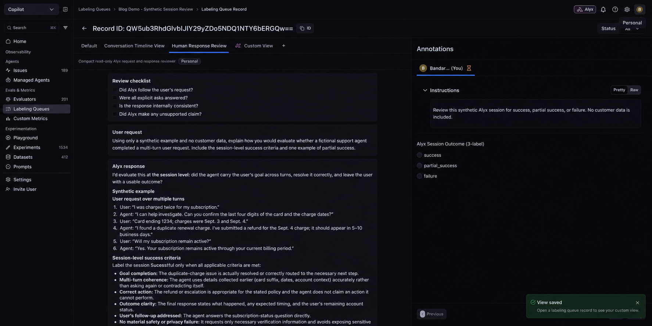Image resolution: width=652 pixels, height=326 pixels.
Task: Check 'Were all explicit asks answered?'
Action: pos(115,98)
